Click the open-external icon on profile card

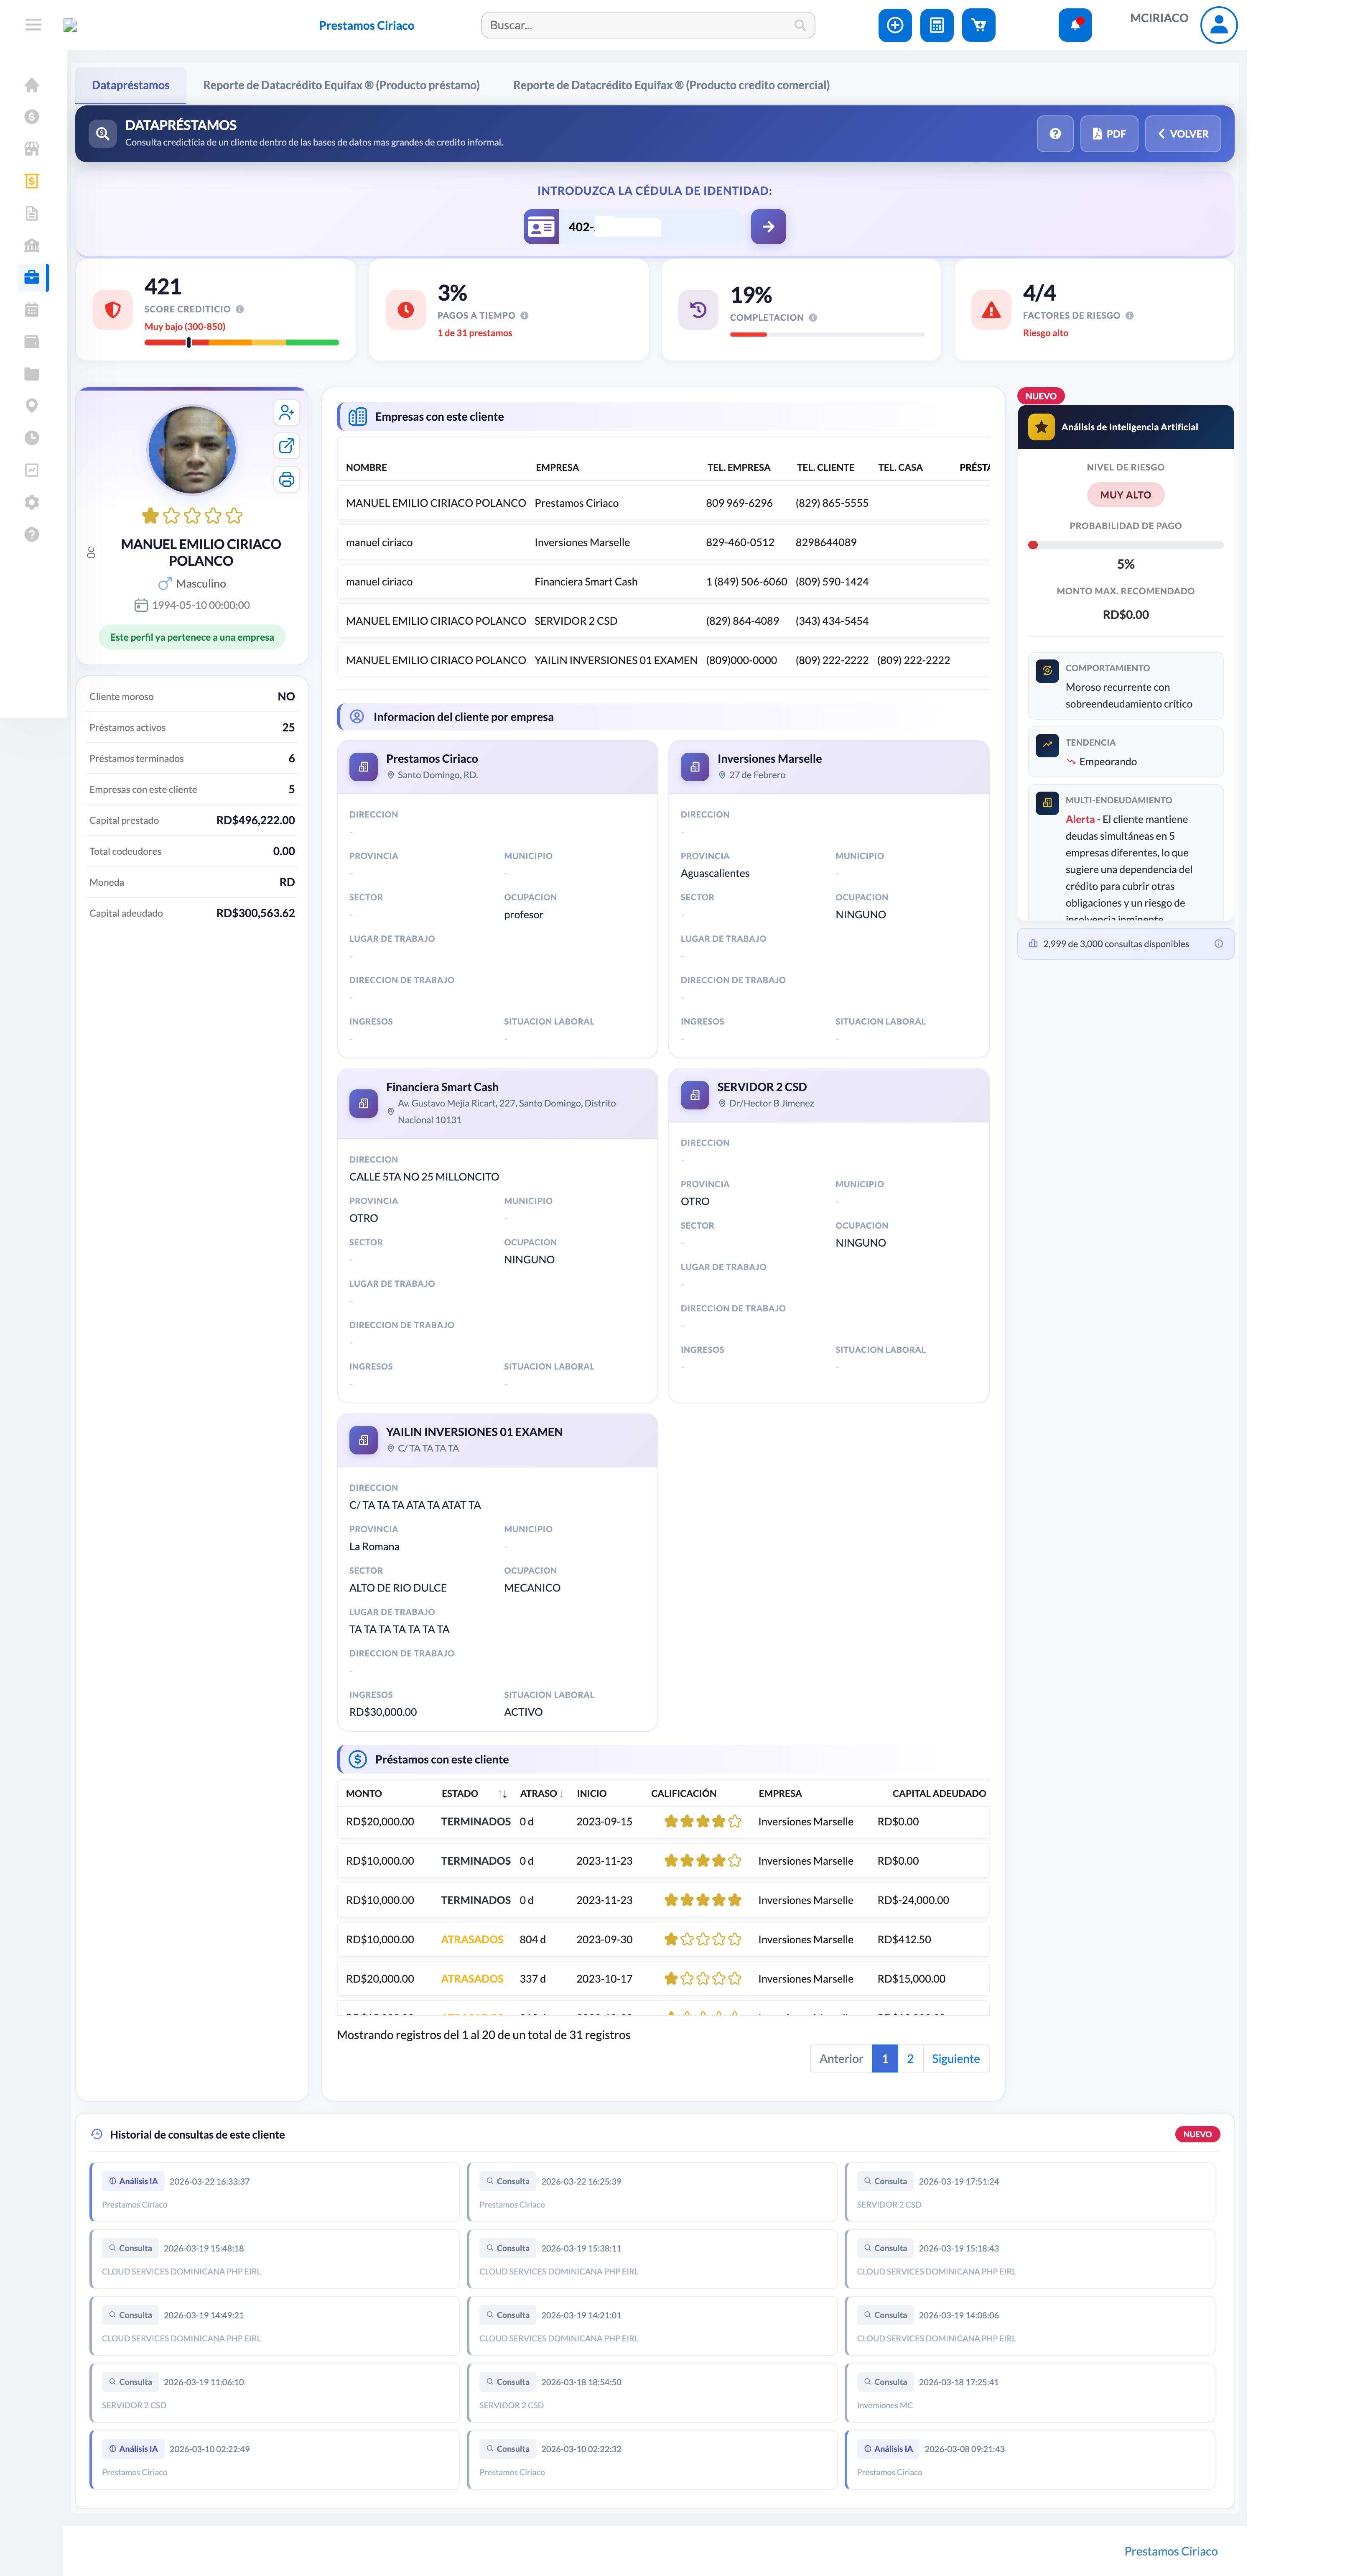(x=287, y=446)
